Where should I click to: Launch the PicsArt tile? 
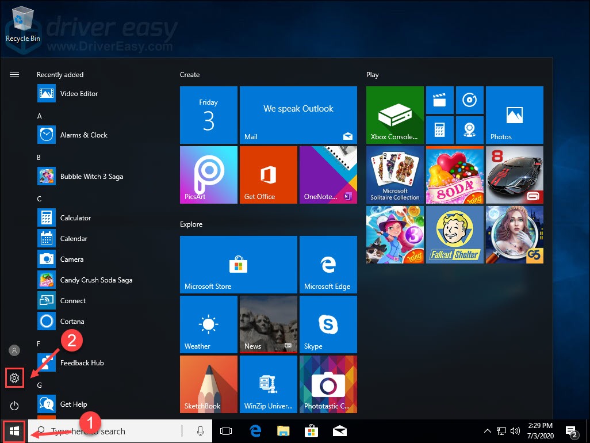pos(209,175)
